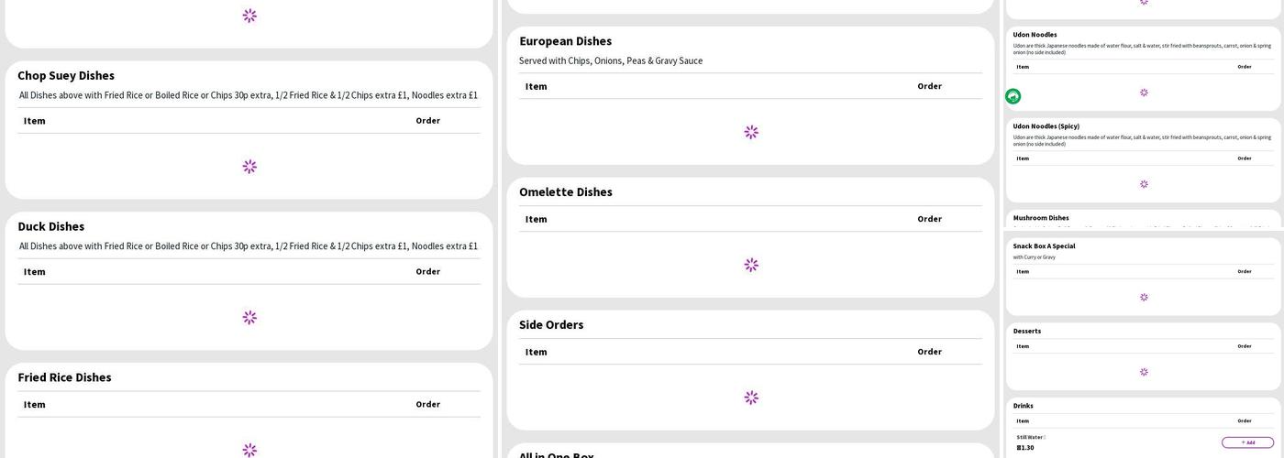Click the loading spinner in European Dishes
The height and width of the screenshot is (458, 1284).
click(x=751, y=132)
